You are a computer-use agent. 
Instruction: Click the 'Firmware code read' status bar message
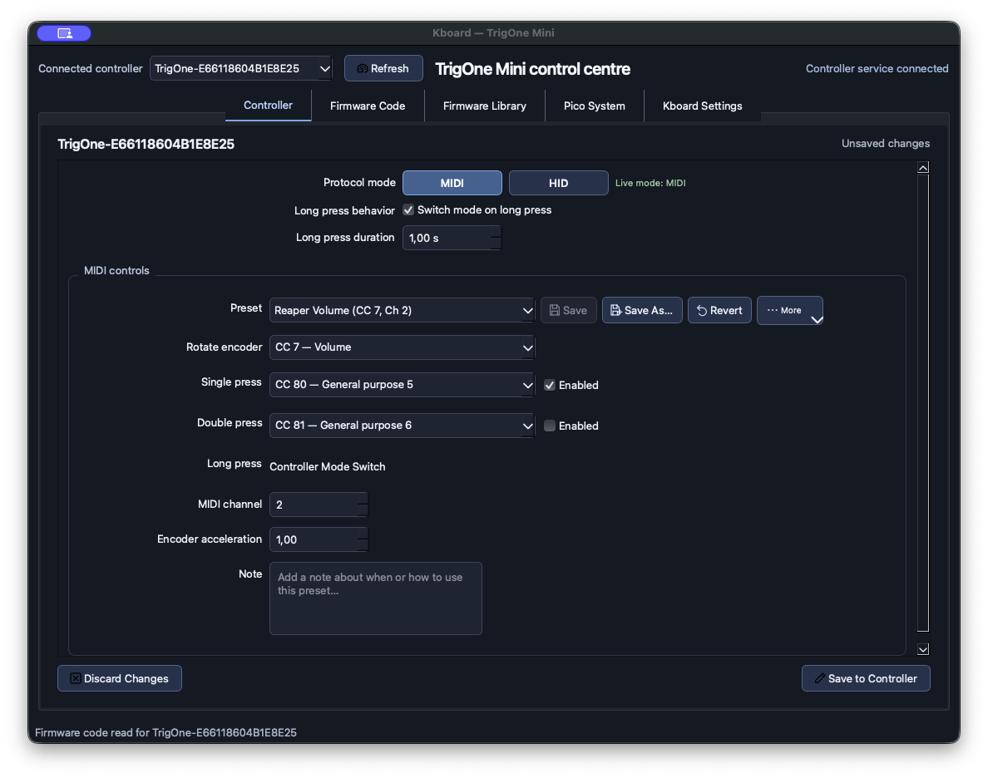click(x=165, y=732)
